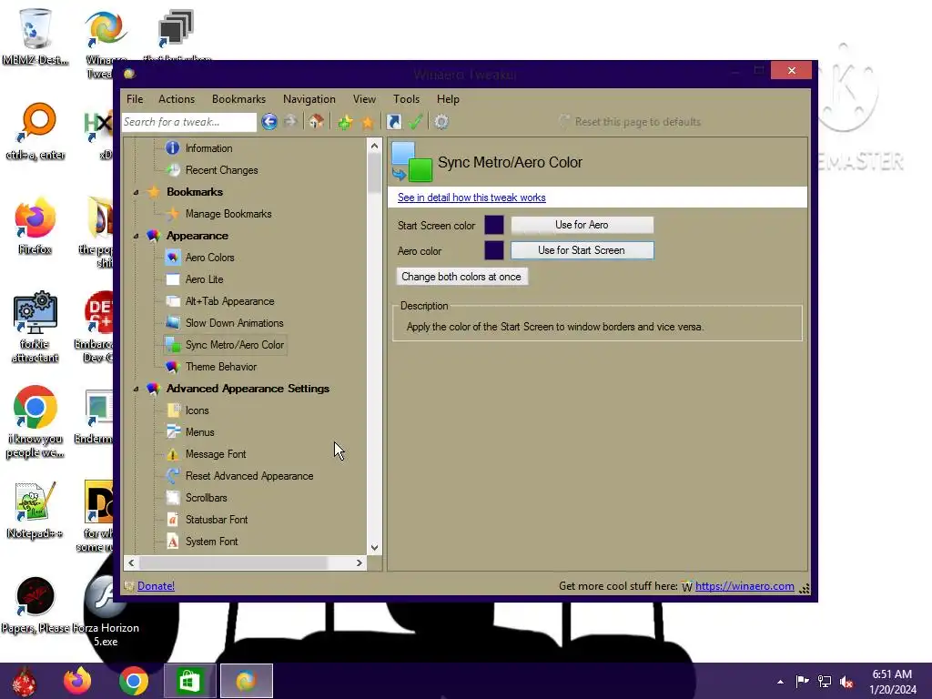932x699 pixels.
Task: Click the horizontal scrollbar right arrow
Action: (x=359, y=562)
